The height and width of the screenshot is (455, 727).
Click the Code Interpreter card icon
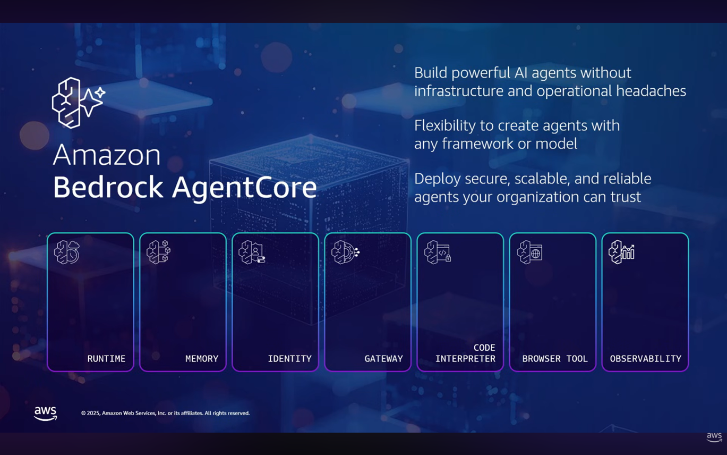(x=438, y=252)
